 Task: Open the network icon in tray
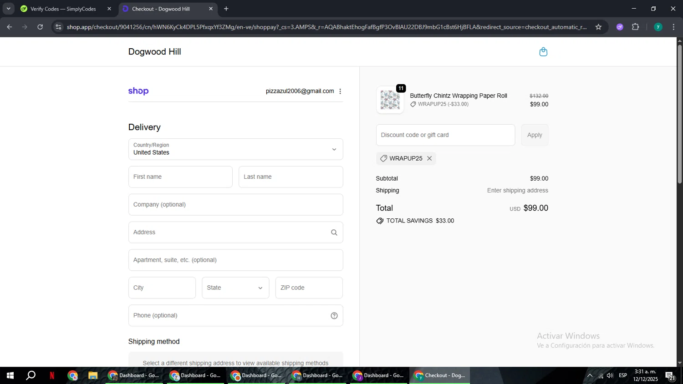601,375
